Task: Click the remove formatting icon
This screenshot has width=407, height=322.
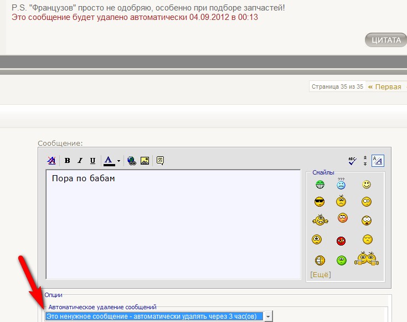Action: click(x=51, y=161)
